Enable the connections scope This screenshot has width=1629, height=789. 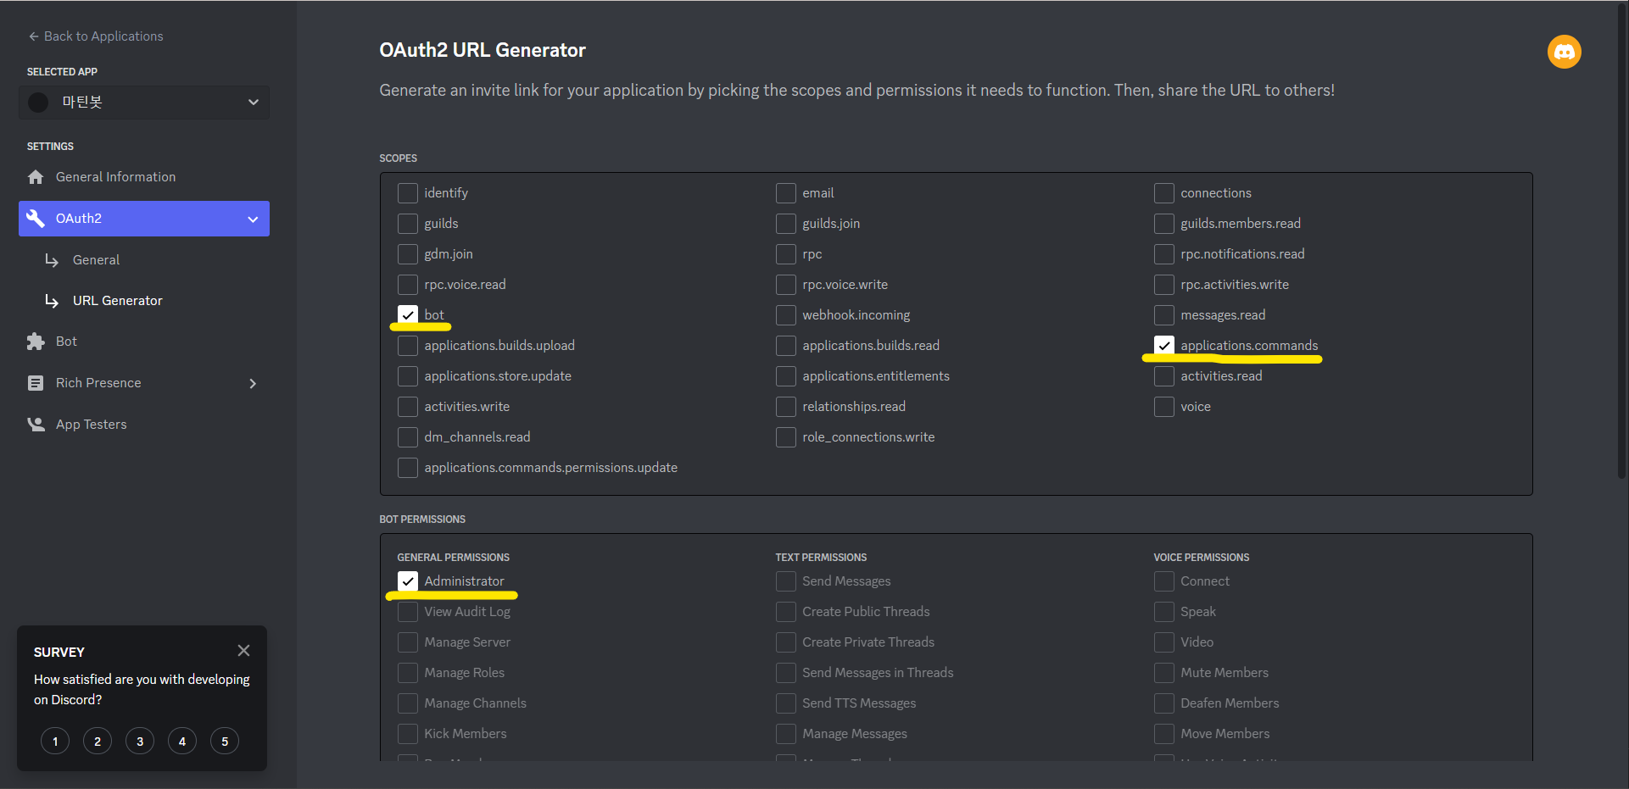(x=1164, y=193)
